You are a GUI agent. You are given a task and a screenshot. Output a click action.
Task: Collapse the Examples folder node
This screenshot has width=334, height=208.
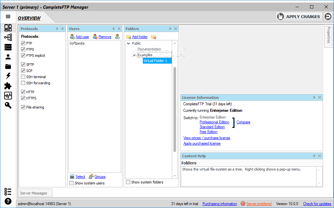click(x=134, y=55)
